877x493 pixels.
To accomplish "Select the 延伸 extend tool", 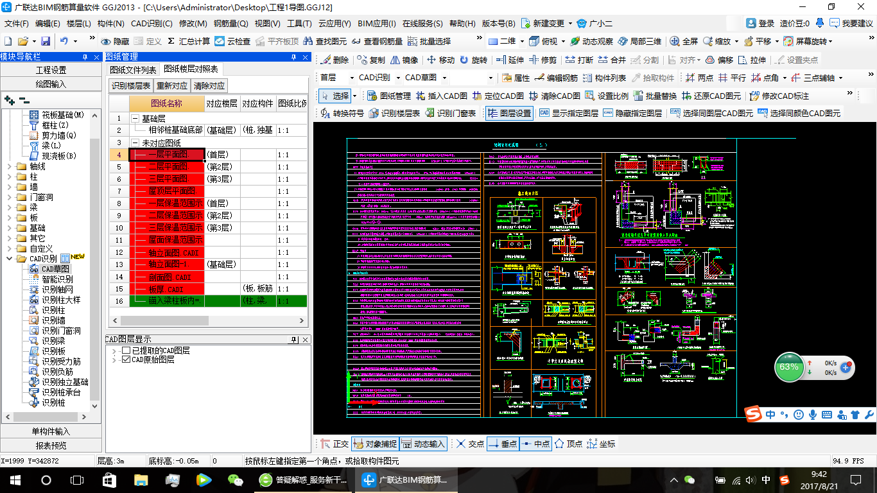I will click(x=510, y=60).
